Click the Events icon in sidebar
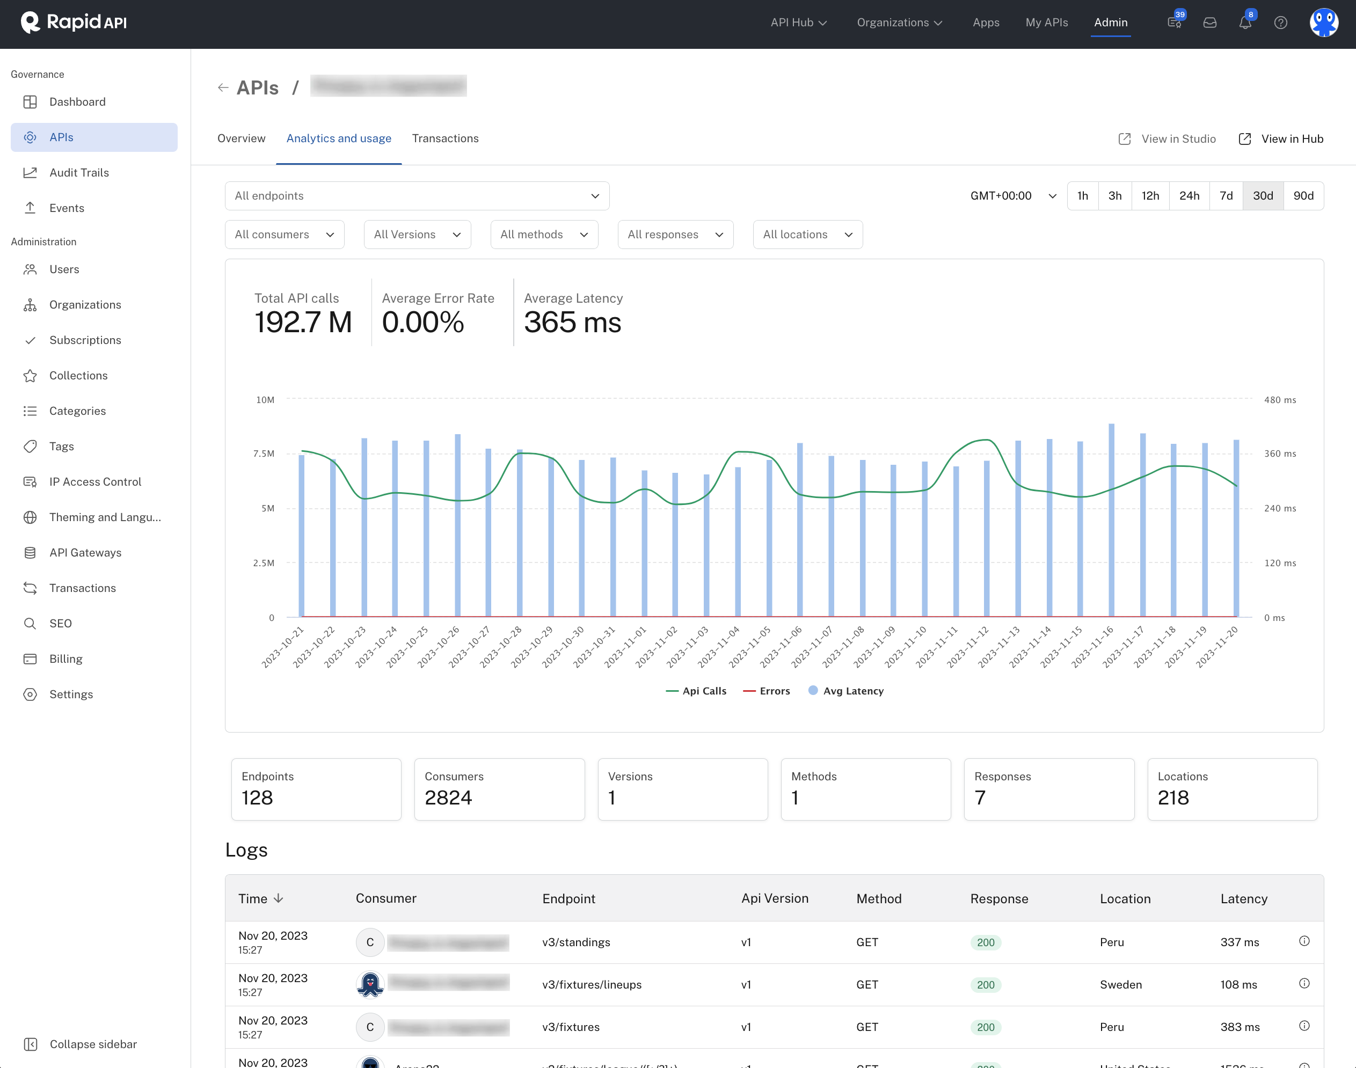The width and height of the screenshot is (1356, 1068). pos(31,208)
